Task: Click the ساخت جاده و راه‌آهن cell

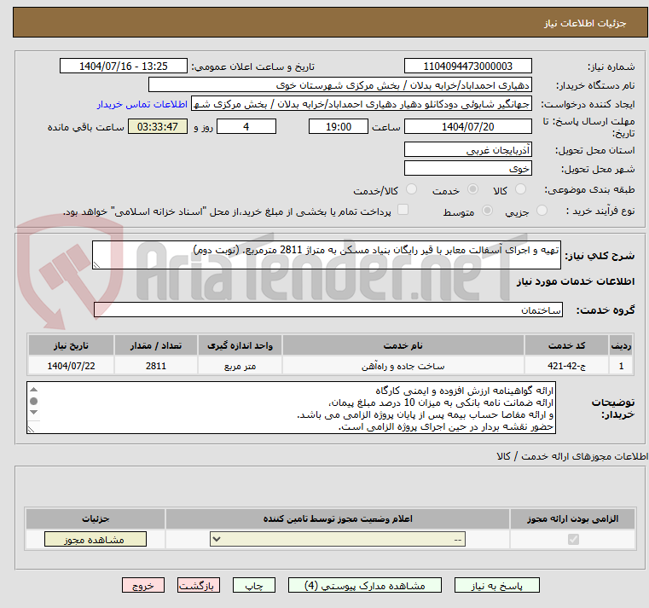Action: point(403,367)
